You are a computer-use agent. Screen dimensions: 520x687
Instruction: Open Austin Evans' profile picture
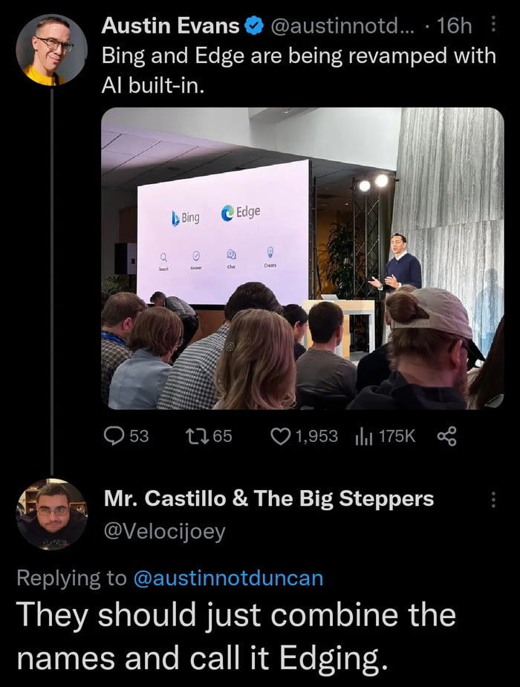point(51,50)
